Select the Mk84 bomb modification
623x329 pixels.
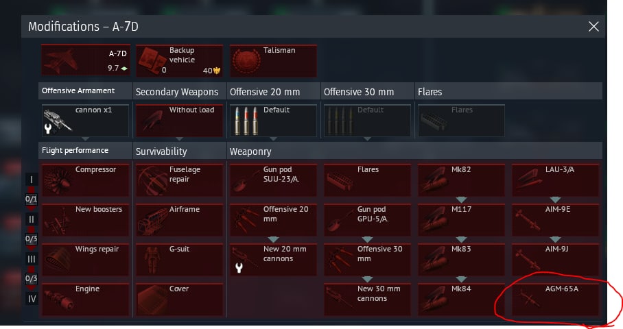pos(461,300)
